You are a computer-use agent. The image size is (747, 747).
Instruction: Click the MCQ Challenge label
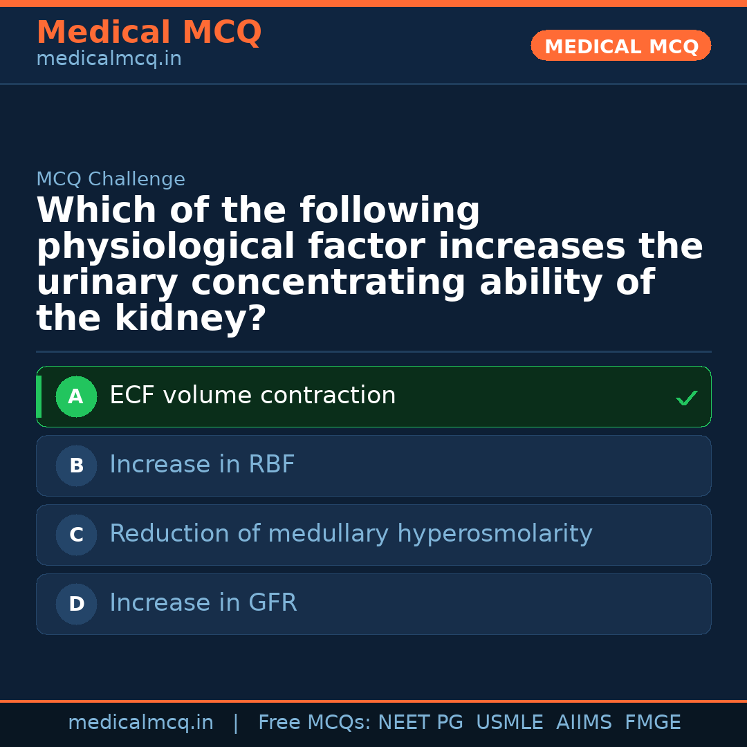111,180
